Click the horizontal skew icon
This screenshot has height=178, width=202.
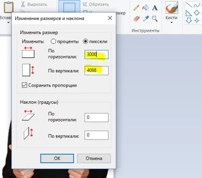click(28, 115)
